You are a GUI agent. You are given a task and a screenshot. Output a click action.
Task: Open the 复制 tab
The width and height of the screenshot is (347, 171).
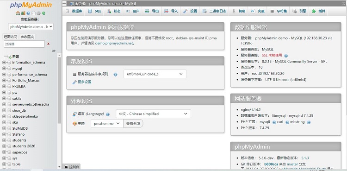(238, 11)
